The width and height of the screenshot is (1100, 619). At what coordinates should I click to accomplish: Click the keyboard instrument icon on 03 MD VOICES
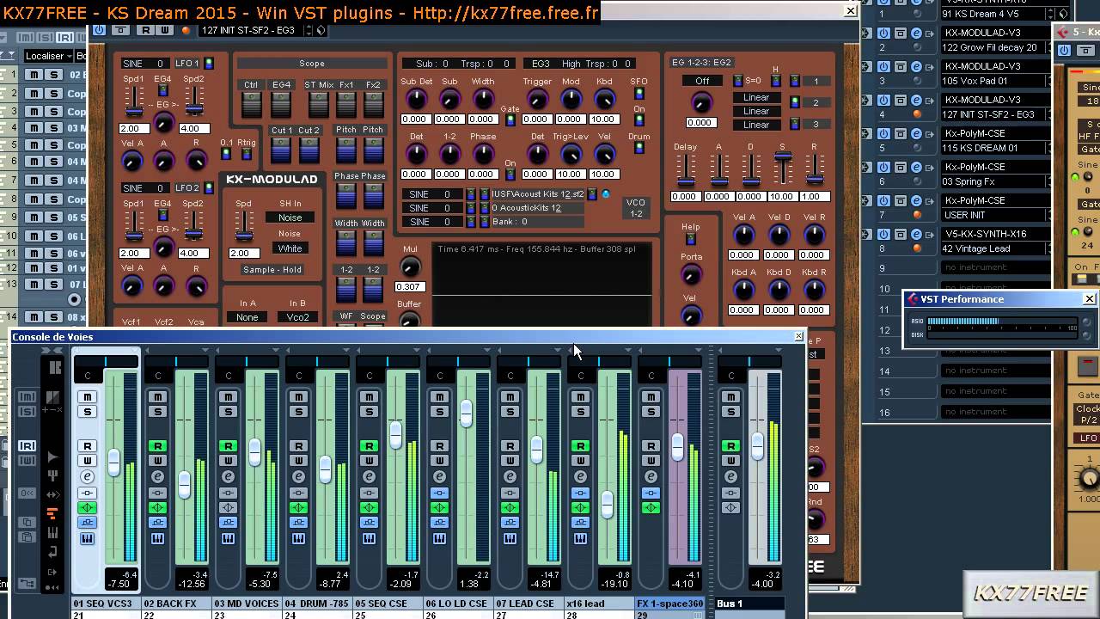coord(228,539)
